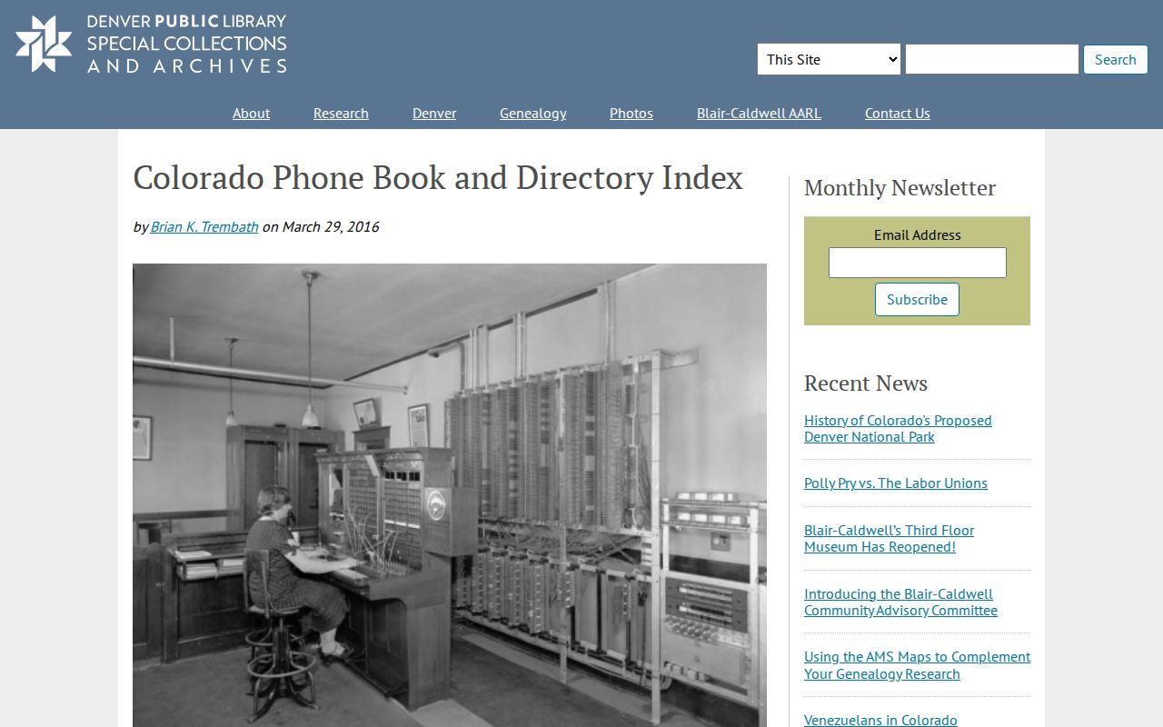Open the Denver menu

pyautogui.click(x=434, y=113)
